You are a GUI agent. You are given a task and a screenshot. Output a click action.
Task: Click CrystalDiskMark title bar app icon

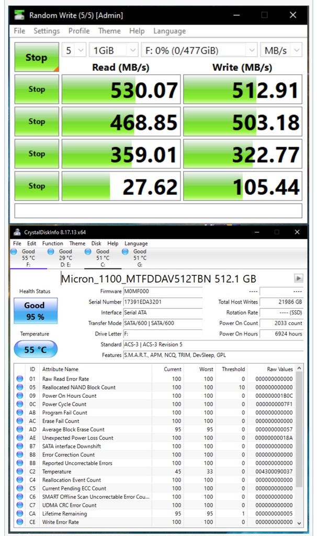coord(19,15)
